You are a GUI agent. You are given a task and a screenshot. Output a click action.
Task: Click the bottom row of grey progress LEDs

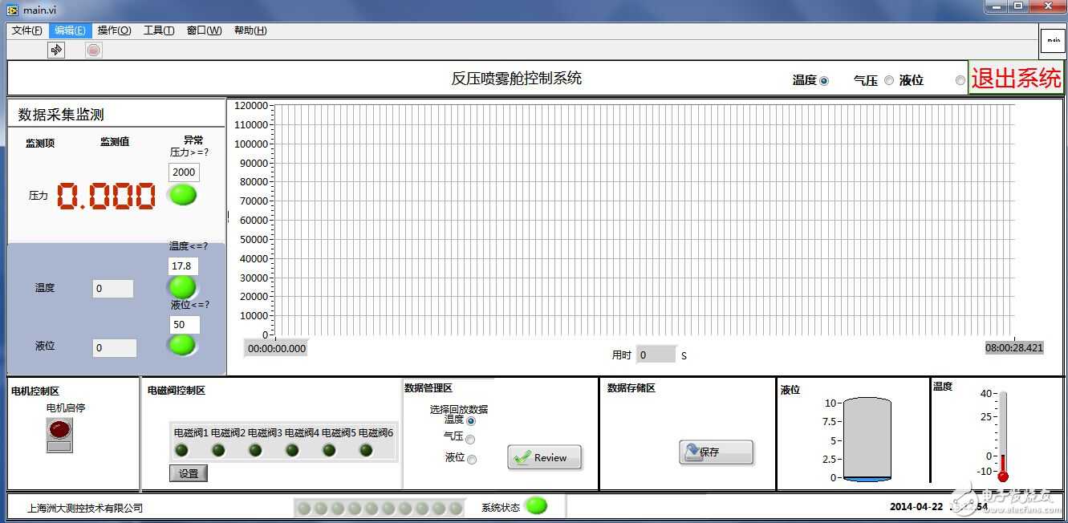379,508
